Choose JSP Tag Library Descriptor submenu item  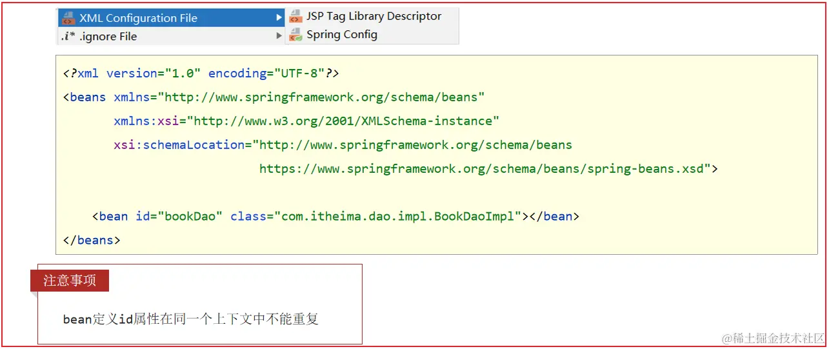click(x=372, y=16)
